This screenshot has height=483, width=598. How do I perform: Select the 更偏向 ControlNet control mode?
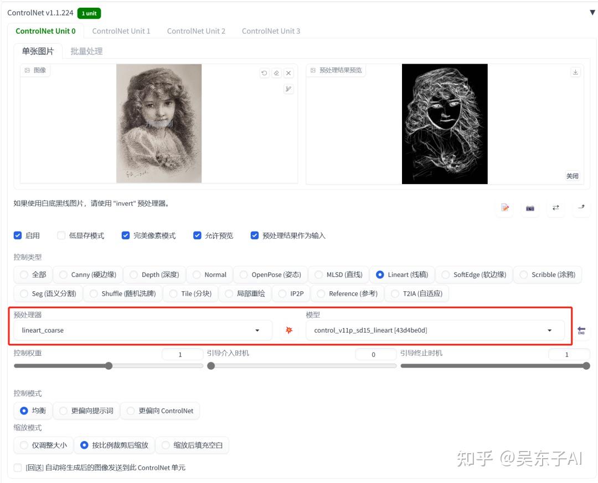point(131,411)
